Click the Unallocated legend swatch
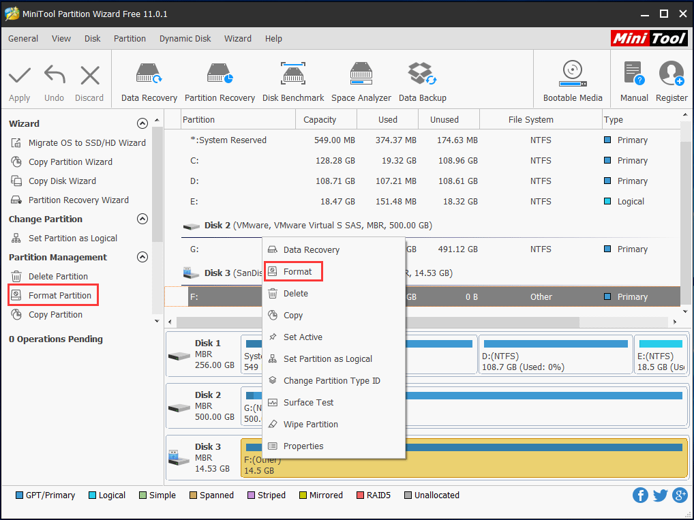Screen dimensions: 694x520 pyautogui.click(x=408, y=495)
